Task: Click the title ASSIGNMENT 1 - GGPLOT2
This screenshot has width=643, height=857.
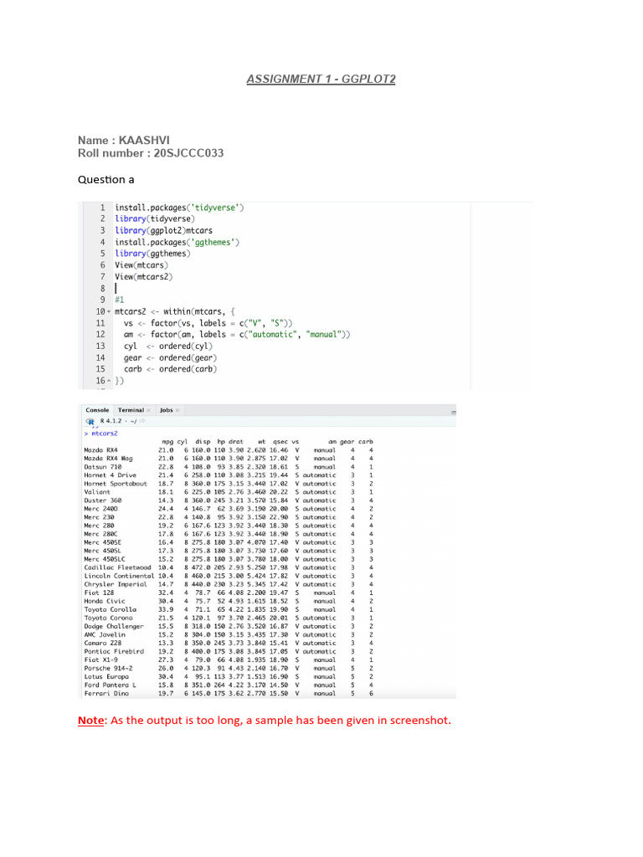Action: point(321,80)
